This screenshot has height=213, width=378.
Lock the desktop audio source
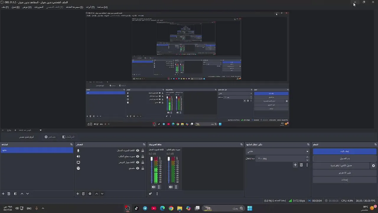(143, 156)
